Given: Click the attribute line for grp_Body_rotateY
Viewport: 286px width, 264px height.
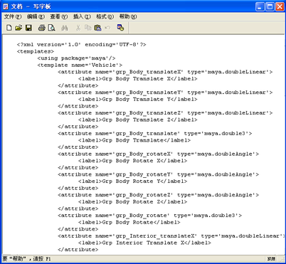Looking at the screenshot, I should (158, 174).
